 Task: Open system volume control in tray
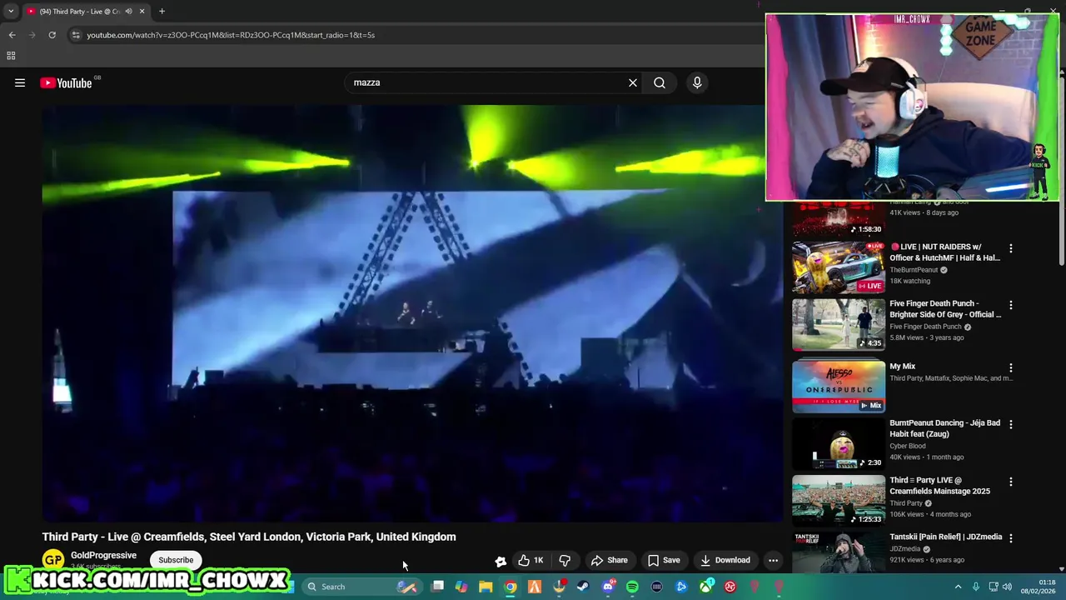(1007, 587)
